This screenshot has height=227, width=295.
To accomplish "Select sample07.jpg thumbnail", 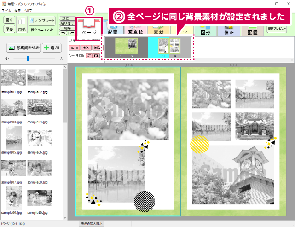I will click(13, 168).
